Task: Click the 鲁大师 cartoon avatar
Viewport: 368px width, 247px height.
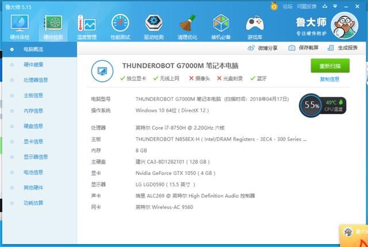Action: tap(344, 25)
